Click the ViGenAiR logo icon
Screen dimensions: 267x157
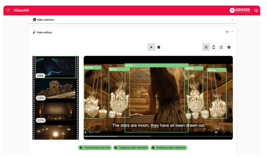click(x=8, y=10)
